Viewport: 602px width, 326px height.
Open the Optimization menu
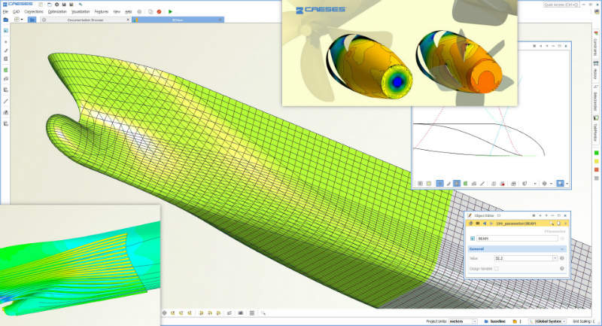coord(57,12)
